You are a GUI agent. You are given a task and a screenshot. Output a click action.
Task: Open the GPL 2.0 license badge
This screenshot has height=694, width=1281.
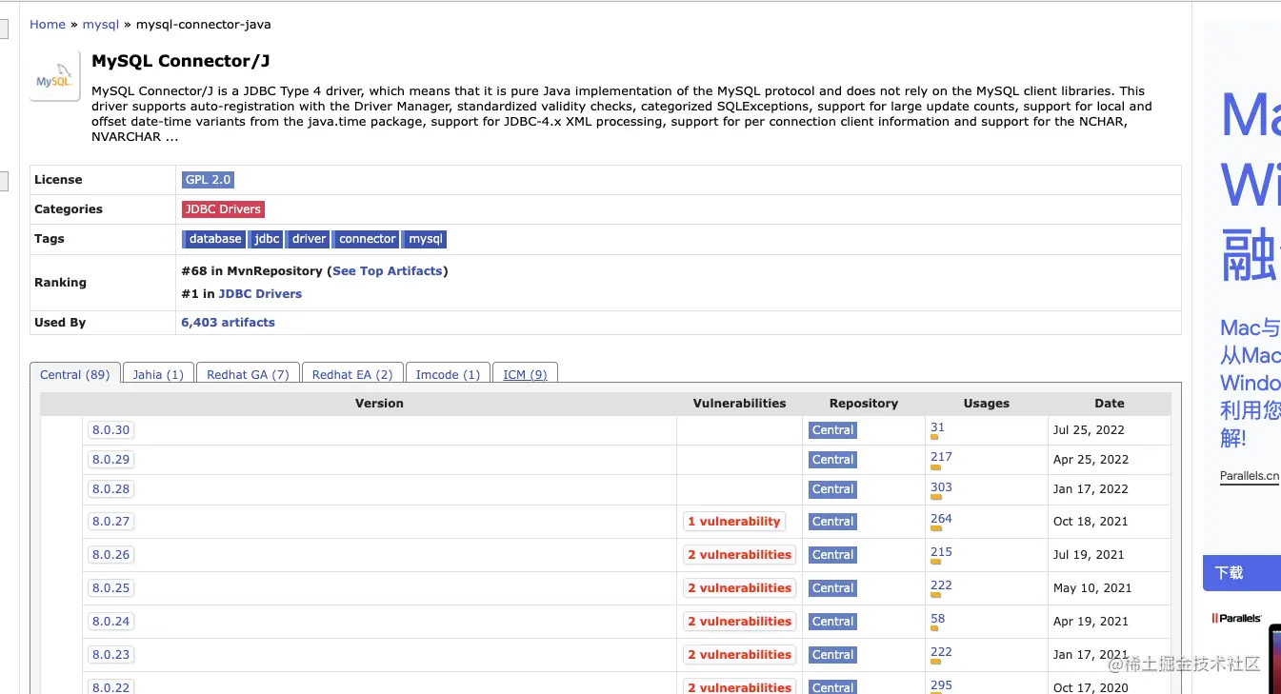(x=209, y=180)
